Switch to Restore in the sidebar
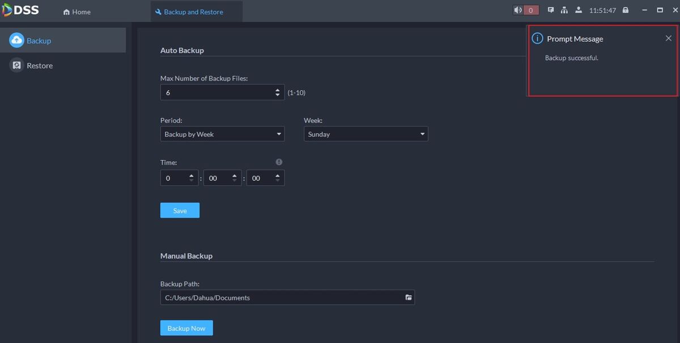The image size is (680, 343). [39, 66]
